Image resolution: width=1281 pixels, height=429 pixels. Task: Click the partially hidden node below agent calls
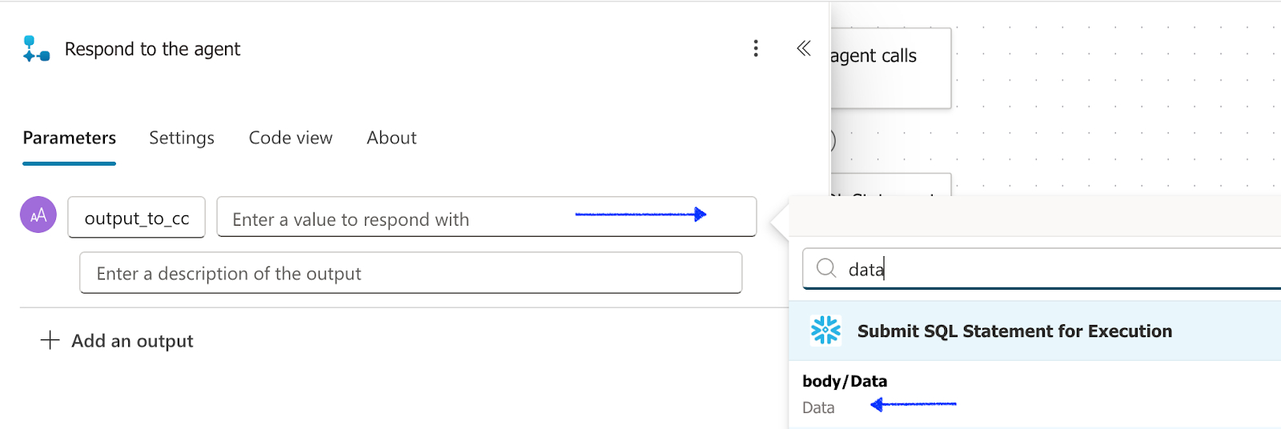click(x=890, y=185)
